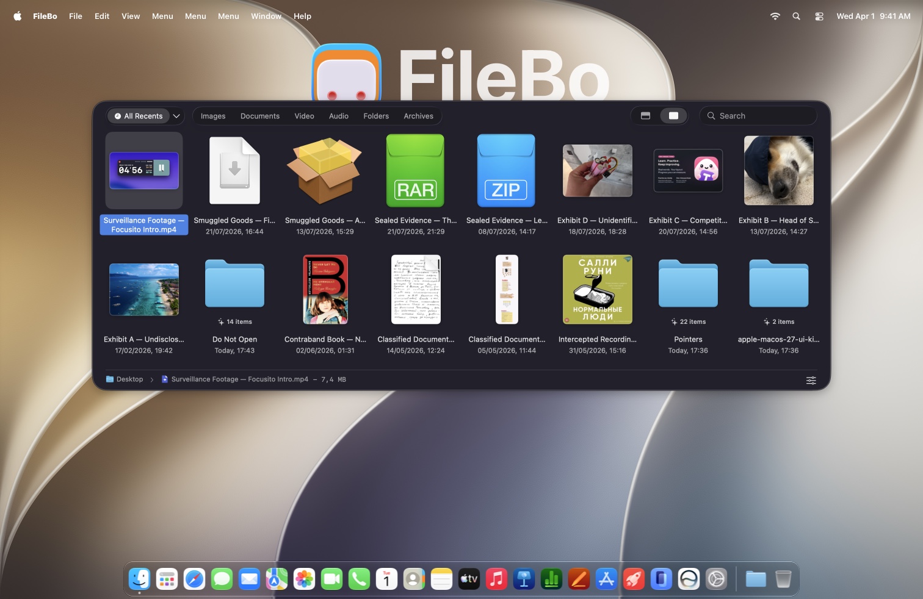Viewport: 923px width, 599px height.
Task: Open the FileBo app menu
Action: (x=45, y=16)
